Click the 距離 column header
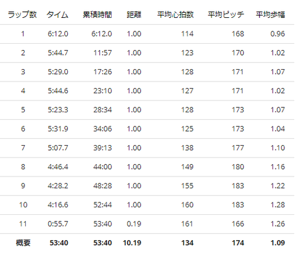Screen dimensions: 296x258 [x=134, y=15]
